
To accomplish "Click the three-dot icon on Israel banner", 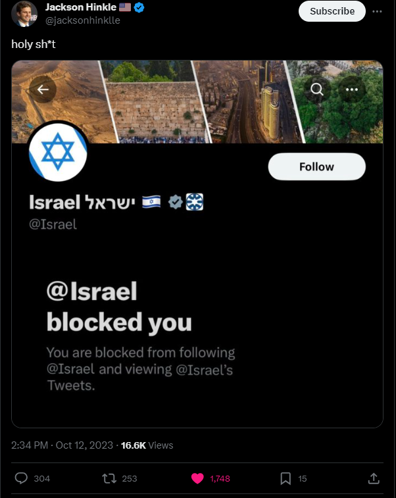I will coord(352,89).
